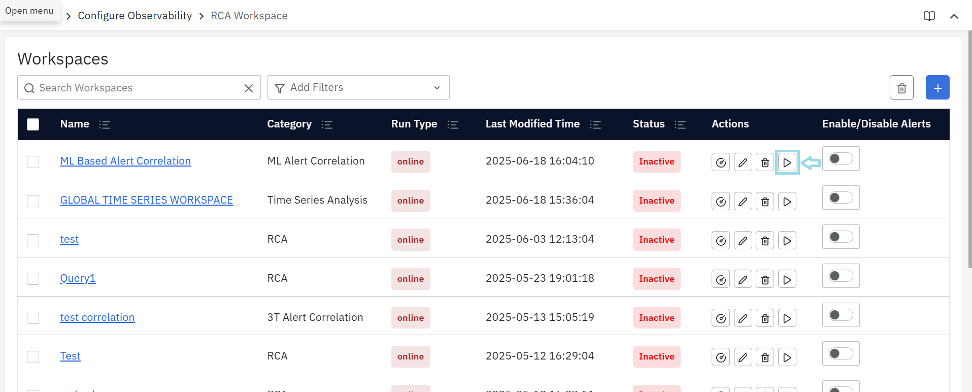Open the GLOBAL TIME SERIES WORKSPACE link
Viewport: 972px width, 392px height.
point(146,200)
